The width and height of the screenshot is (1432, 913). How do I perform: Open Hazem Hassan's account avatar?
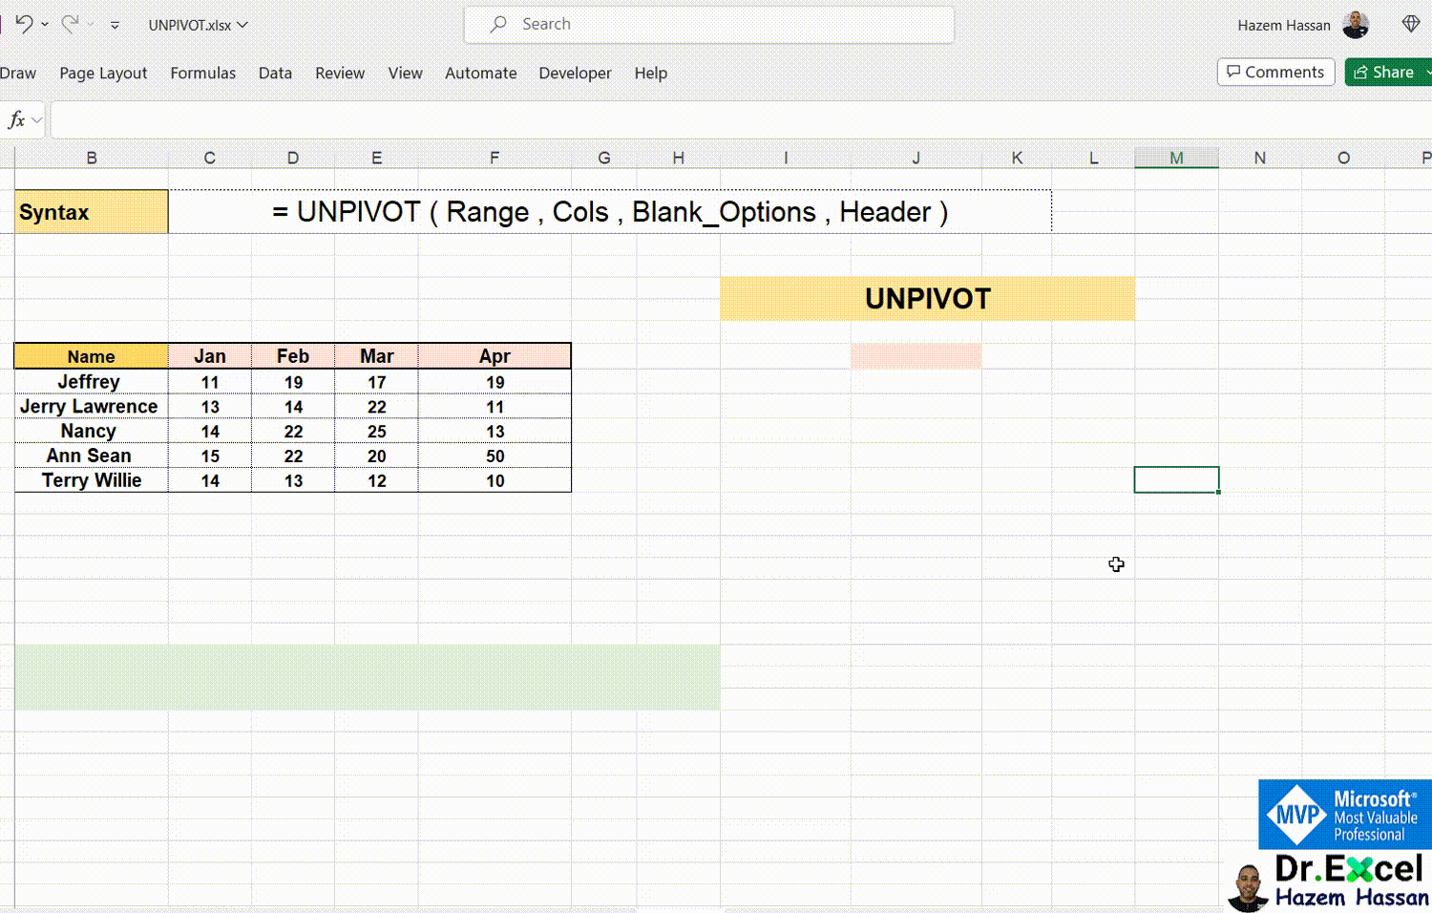1357,24
